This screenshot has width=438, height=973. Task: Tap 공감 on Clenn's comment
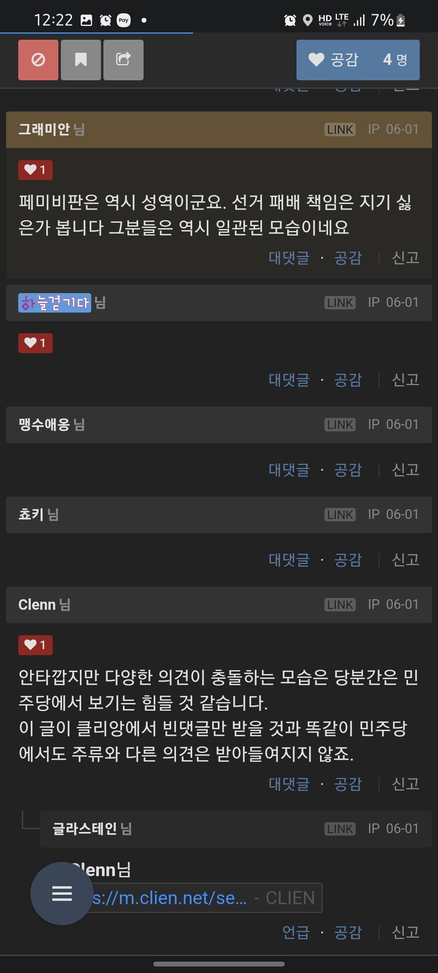(x=348, y=784)
